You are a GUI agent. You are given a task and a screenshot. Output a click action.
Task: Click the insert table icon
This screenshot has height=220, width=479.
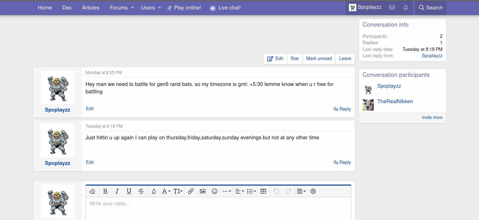(x=263, y=191)
